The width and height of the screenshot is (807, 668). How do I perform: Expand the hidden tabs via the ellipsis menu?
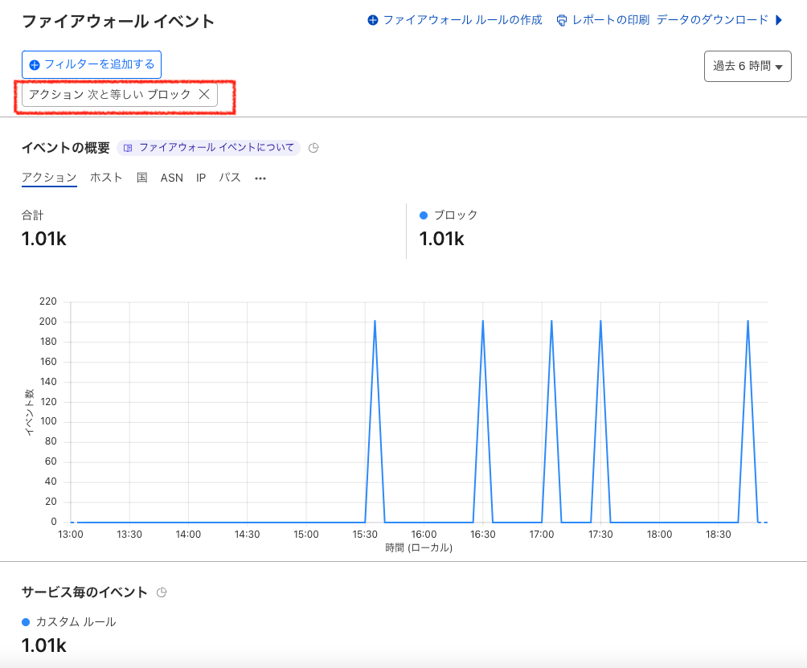click(260, 178)
